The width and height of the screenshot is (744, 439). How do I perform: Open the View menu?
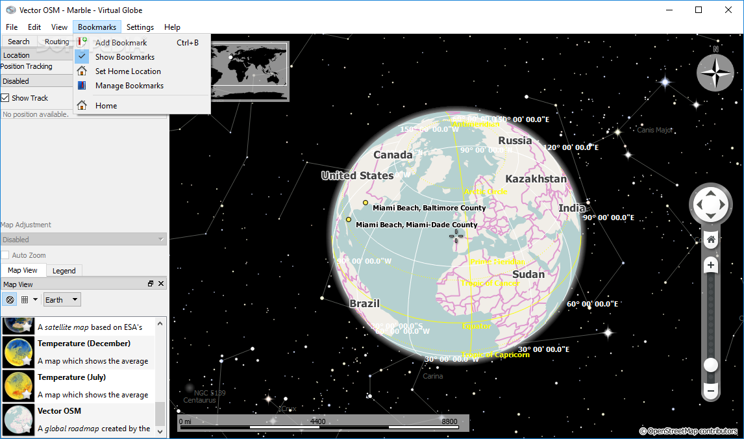(x=59, y=27)
